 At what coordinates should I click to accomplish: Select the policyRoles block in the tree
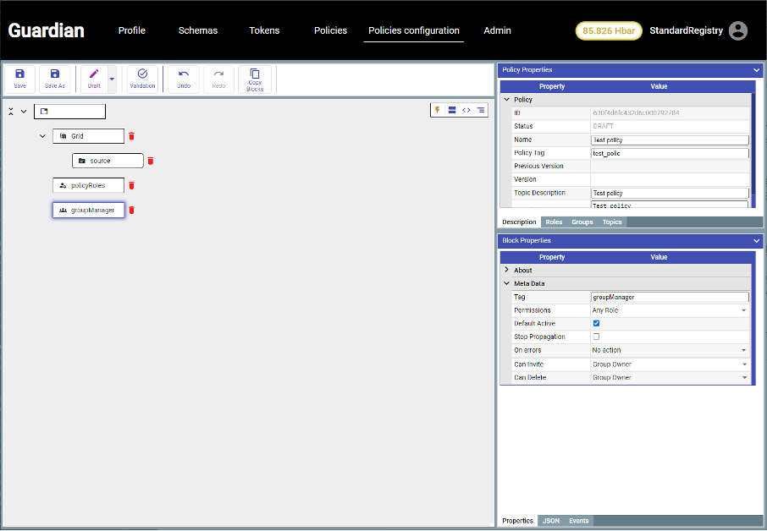[x=88, y=185]
